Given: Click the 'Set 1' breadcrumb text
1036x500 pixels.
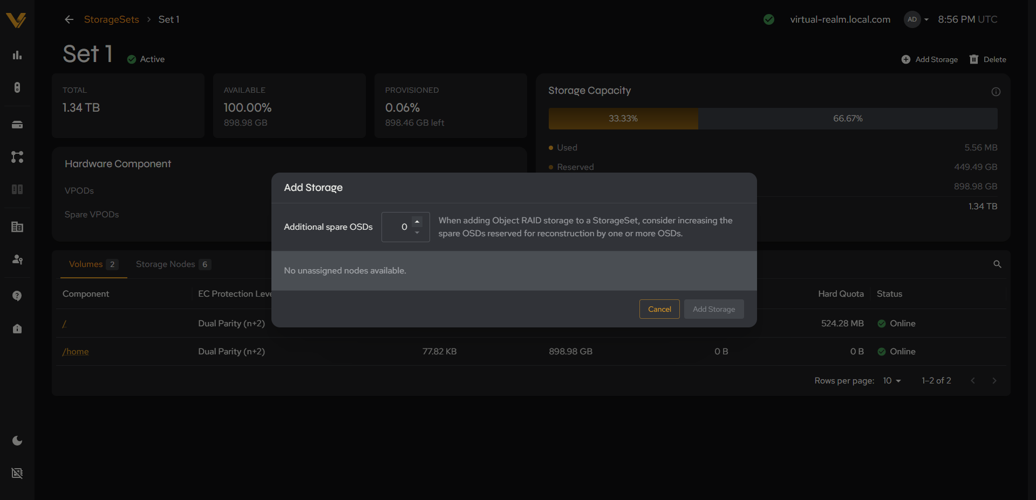Looking at the screenshot, I should (169, 19).
